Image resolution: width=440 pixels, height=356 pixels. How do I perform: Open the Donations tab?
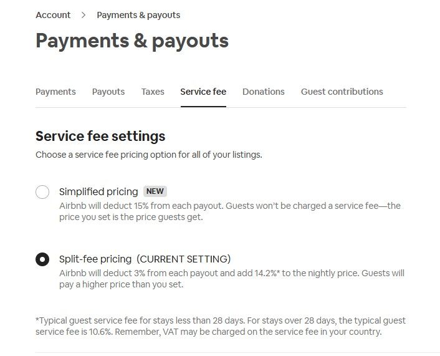(263, 92)
